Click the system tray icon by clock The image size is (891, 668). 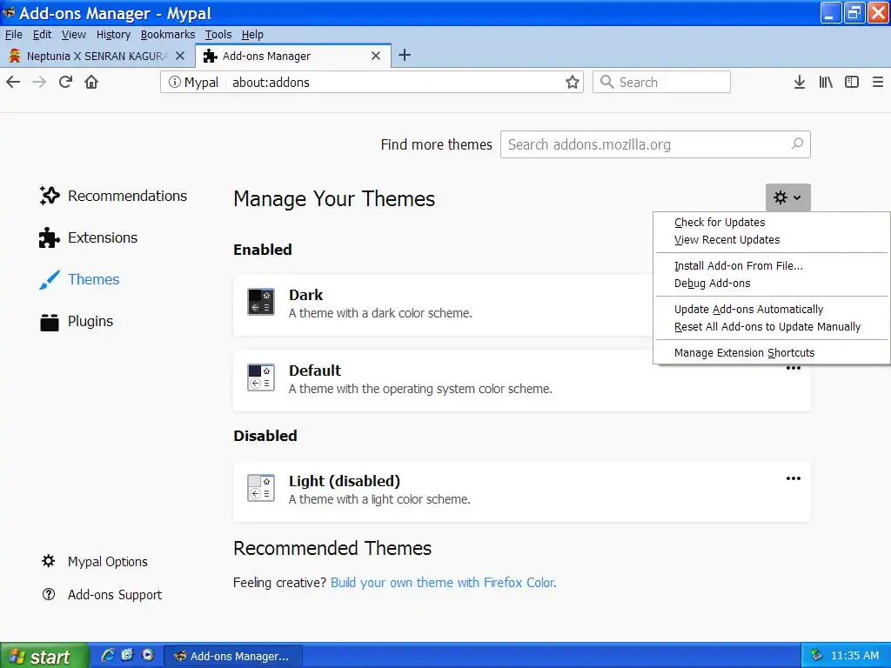pos(816,655)
